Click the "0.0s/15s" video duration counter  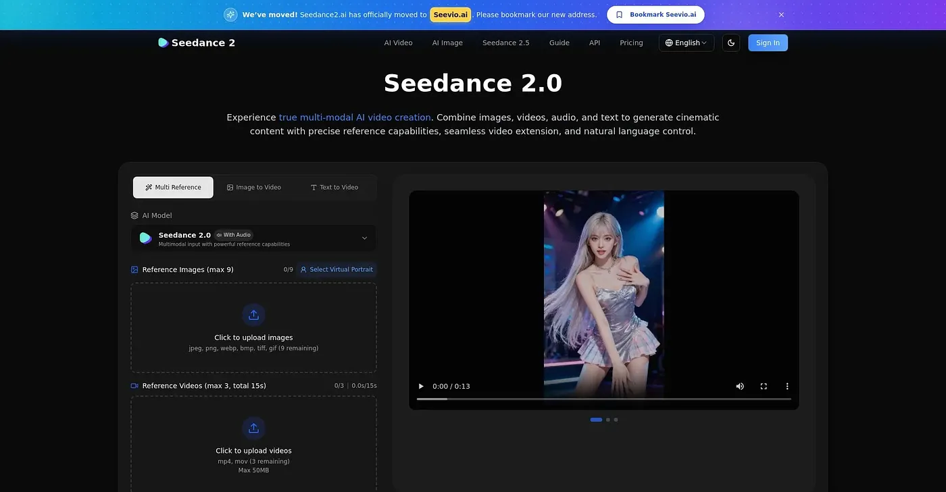click(364, 386)
